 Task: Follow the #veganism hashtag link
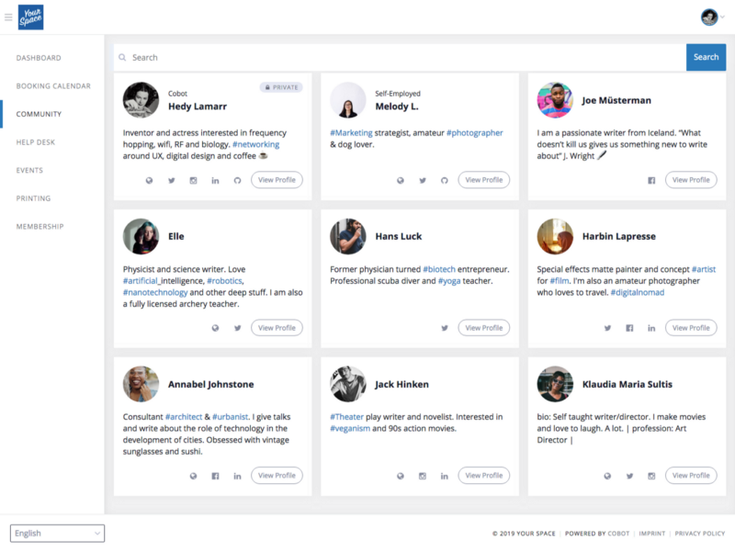pos(350,428)
